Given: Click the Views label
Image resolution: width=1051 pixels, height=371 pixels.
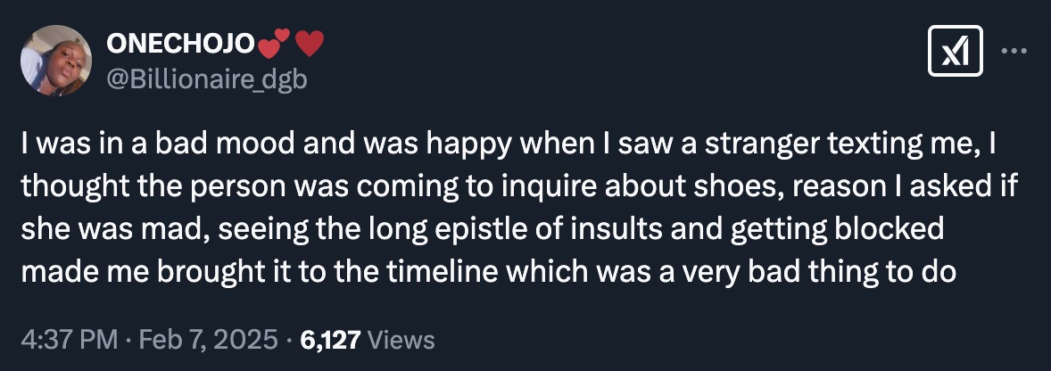Looking at the screenshot, I should (401, 340).
